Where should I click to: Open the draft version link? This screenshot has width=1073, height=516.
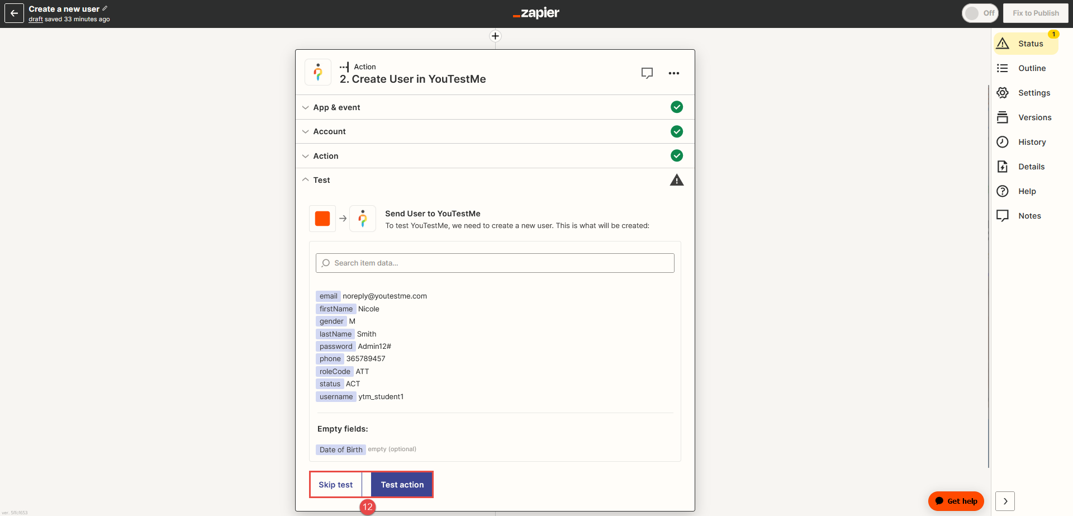coord(36,19)
